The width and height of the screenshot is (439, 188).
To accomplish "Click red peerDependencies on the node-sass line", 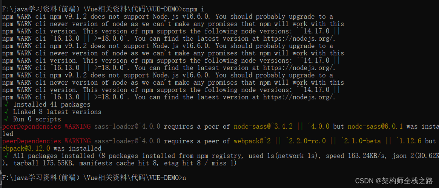I will click(x=31, y=127).
